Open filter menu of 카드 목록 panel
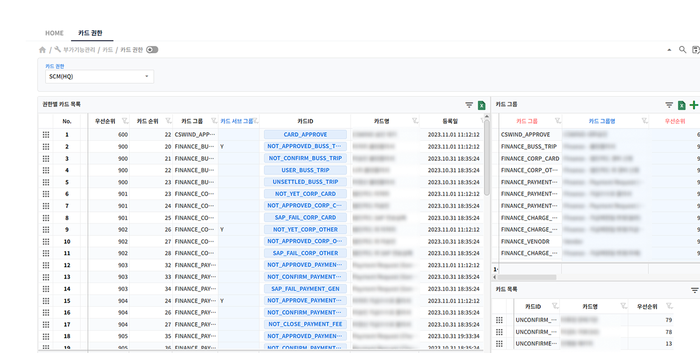This screenshot has height=353, width=700. pos(694,290)
